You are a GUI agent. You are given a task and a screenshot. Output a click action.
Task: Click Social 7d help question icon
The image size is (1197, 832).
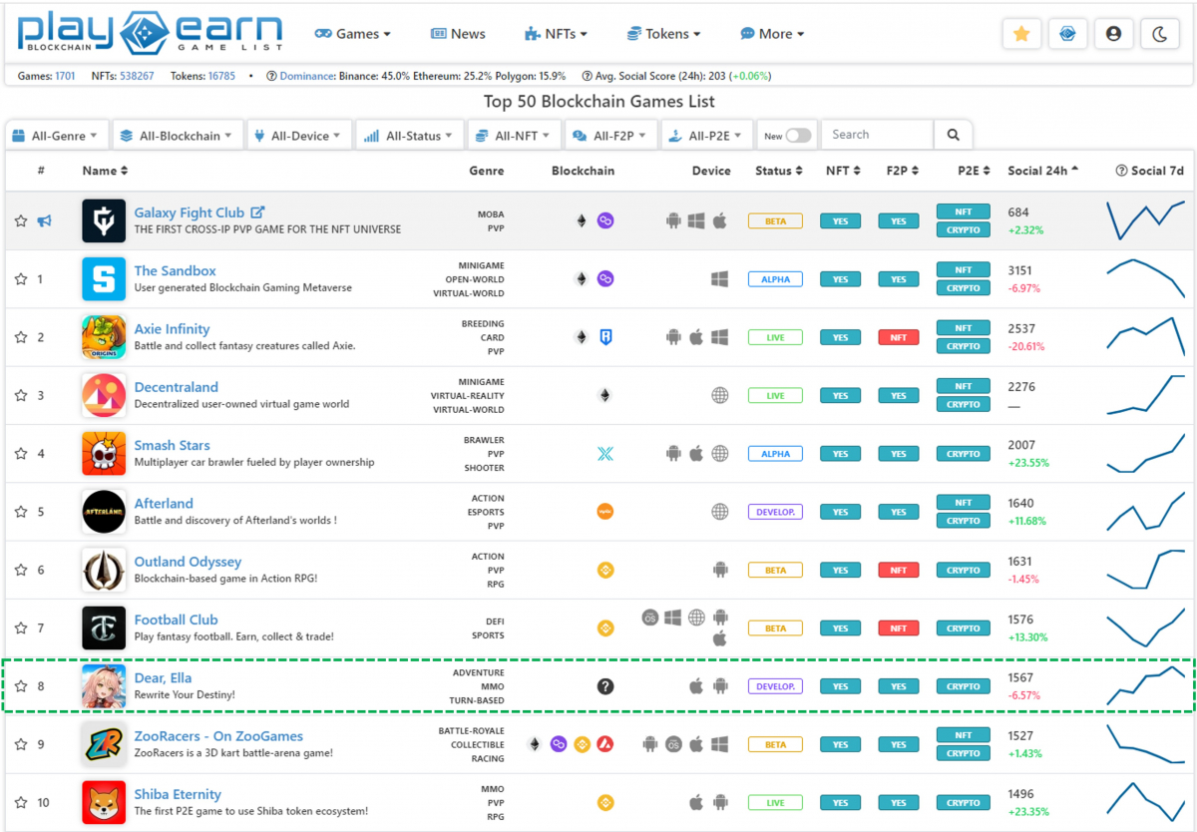1121,171
